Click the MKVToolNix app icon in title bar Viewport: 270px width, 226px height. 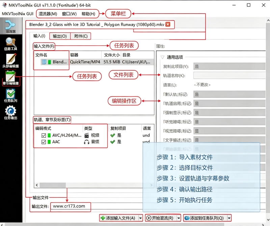pos(5,5)
